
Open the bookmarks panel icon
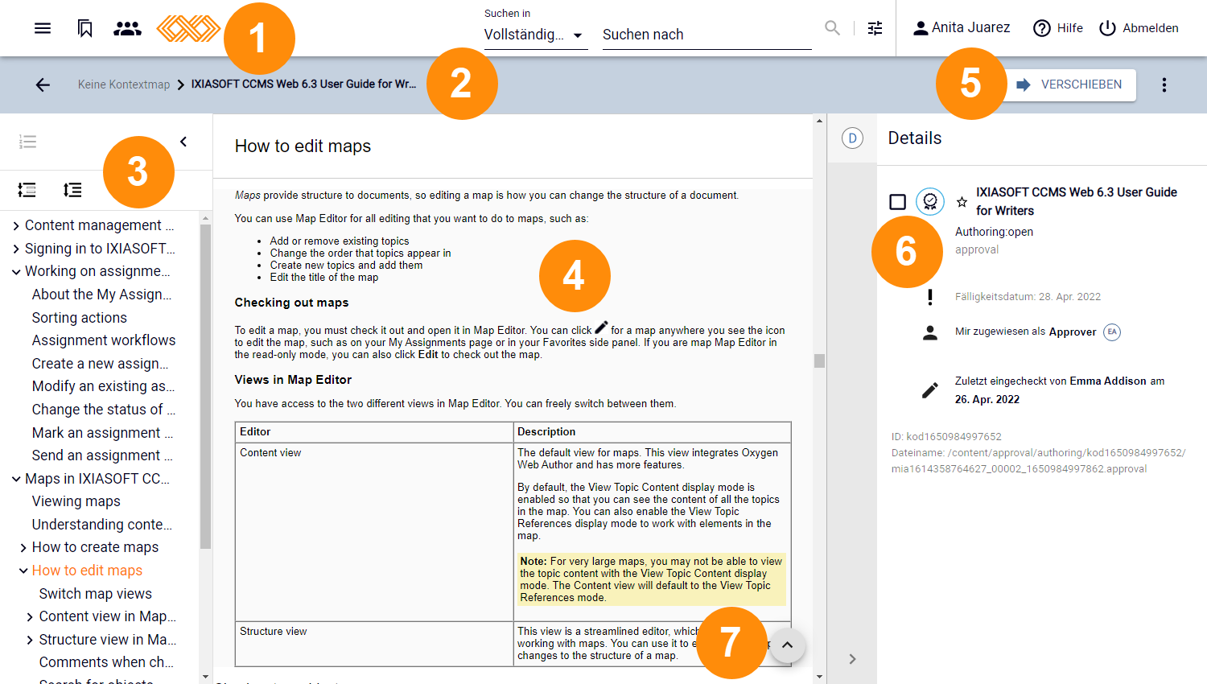tap(85, 28)
